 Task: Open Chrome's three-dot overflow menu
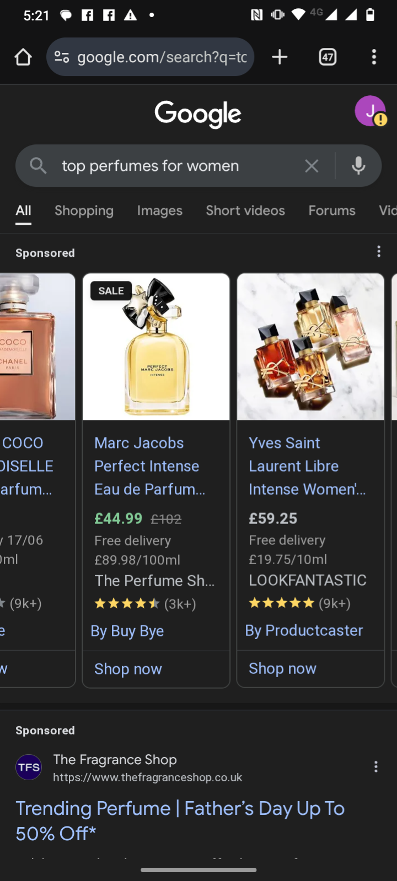[x=374, y=57]
